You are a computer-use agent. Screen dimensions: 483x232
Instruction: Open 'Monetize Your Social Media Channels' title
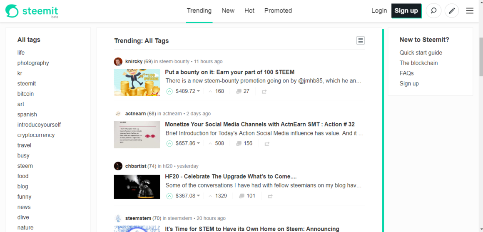point(260,125)
